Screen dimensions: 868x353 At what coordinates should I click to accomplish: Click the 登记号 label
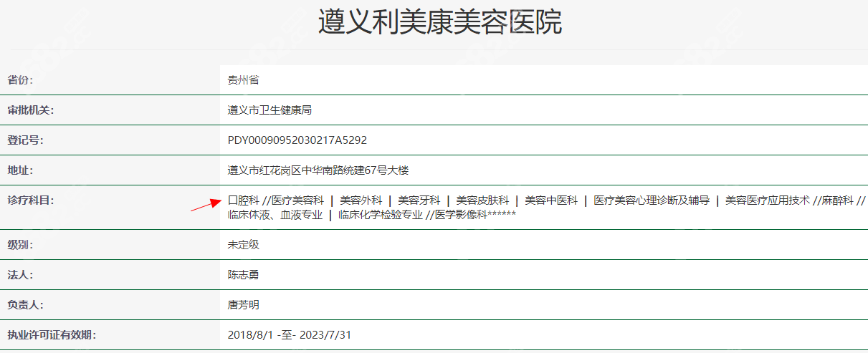tap(25, 140)
